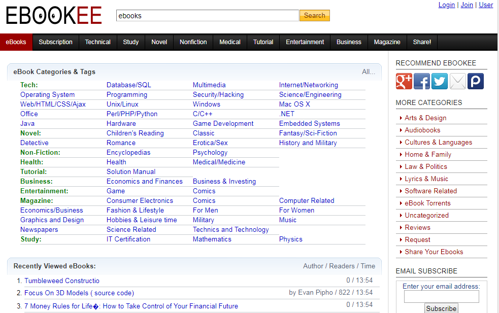Focus the ebooks search field

[x=208, y=16]
